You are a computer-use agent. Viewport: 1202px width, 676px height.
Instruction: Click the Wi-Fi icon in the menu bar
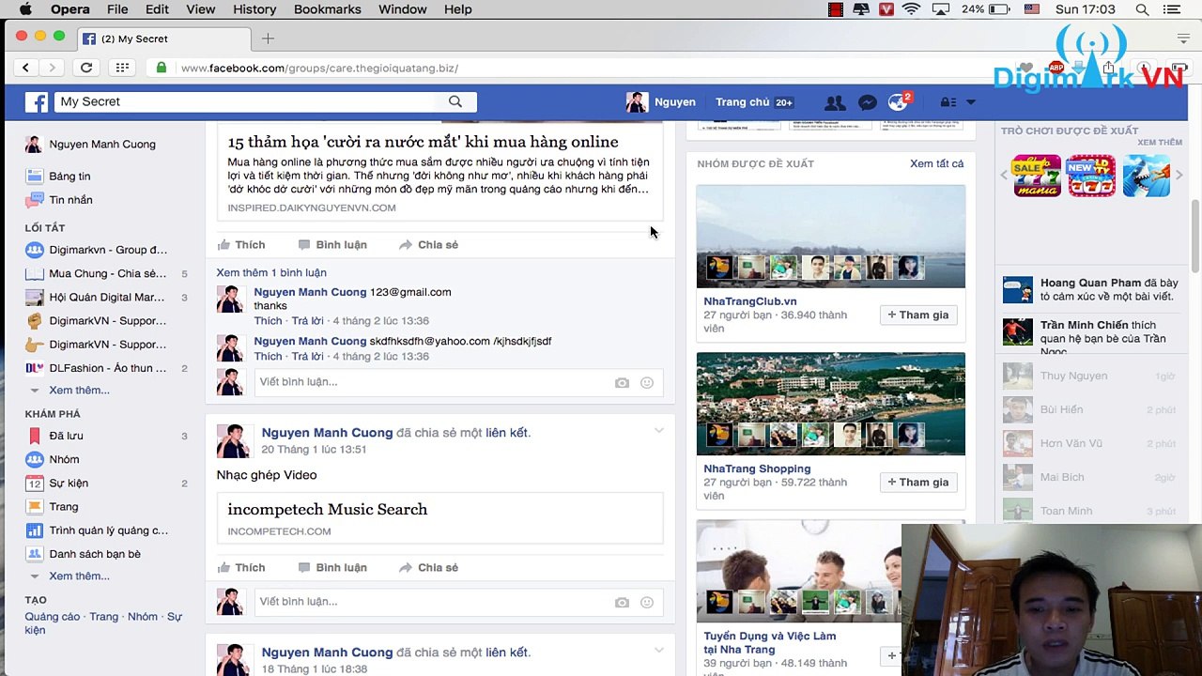click(x=911, y=9)
